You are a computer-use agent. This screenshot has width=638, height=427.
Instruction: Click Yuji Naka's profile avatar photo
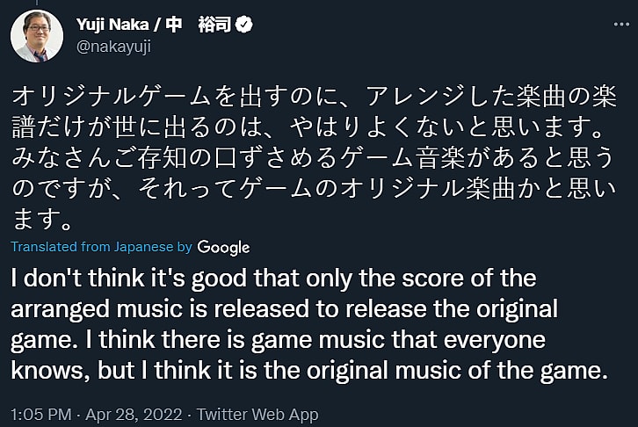click(x=36, y=35)
